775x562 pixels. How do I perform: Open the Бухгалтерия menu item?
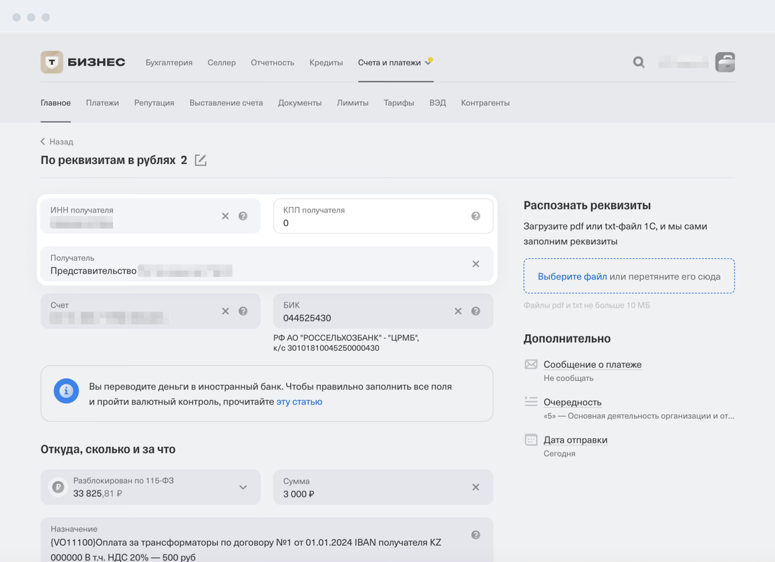click(168, 62)
